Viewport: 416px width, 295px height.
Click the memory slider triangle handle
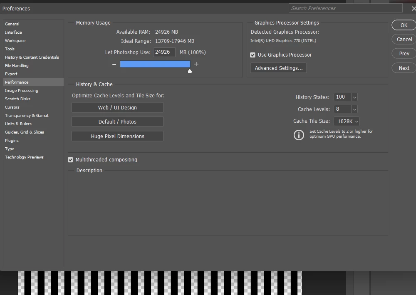(190, 71)
